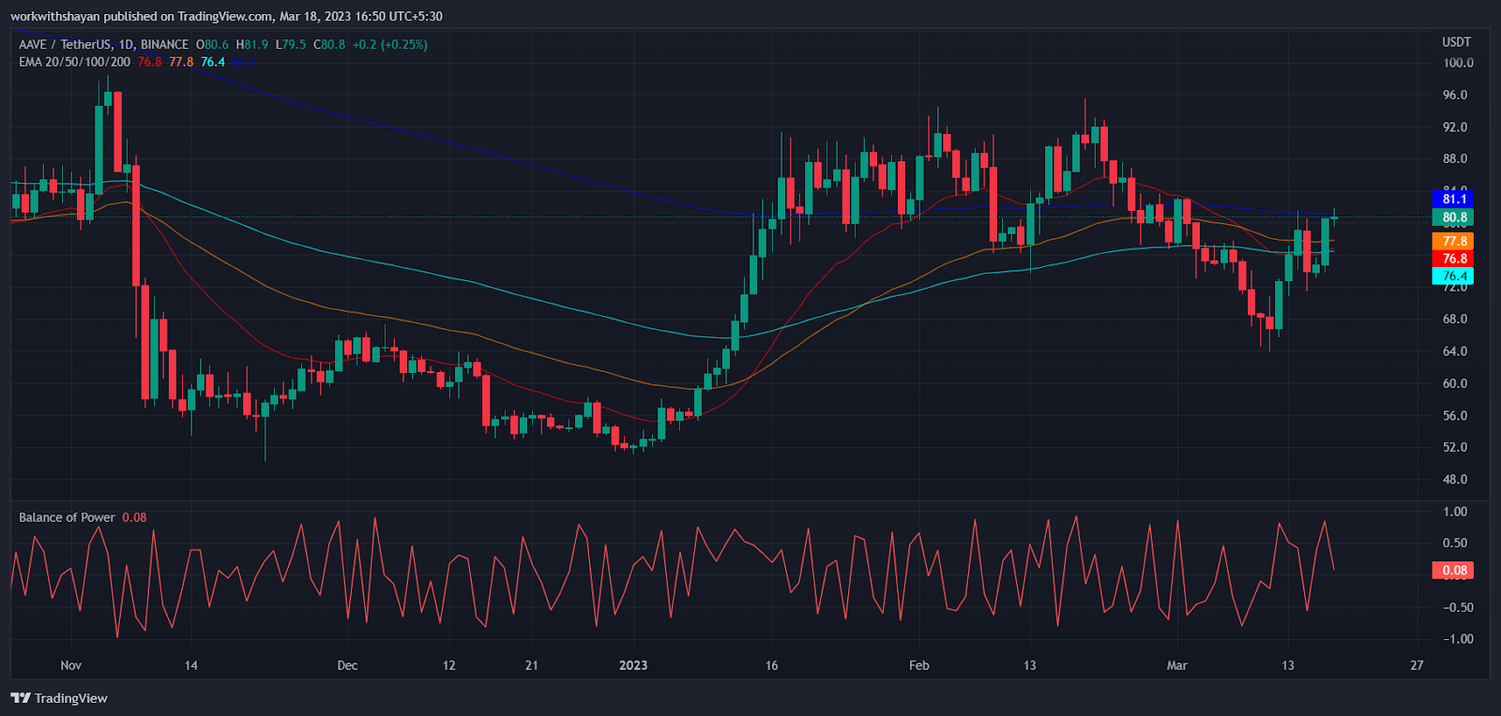The width and height of the screenshot is (1501, 716).
Task: Click the cyan 76.4 EMA price tag
Action: click(x=1453, y=276)
